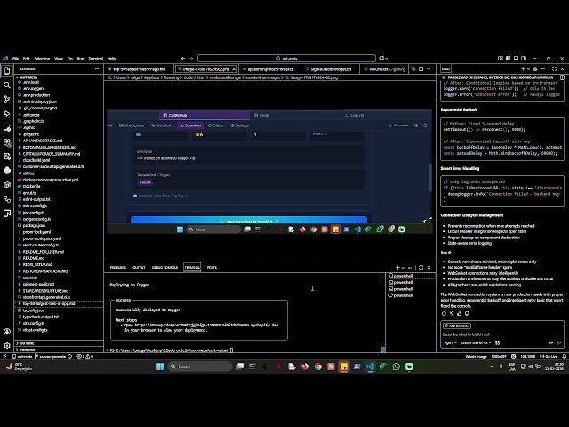Click the retry icon under chat response

(444, 314)
